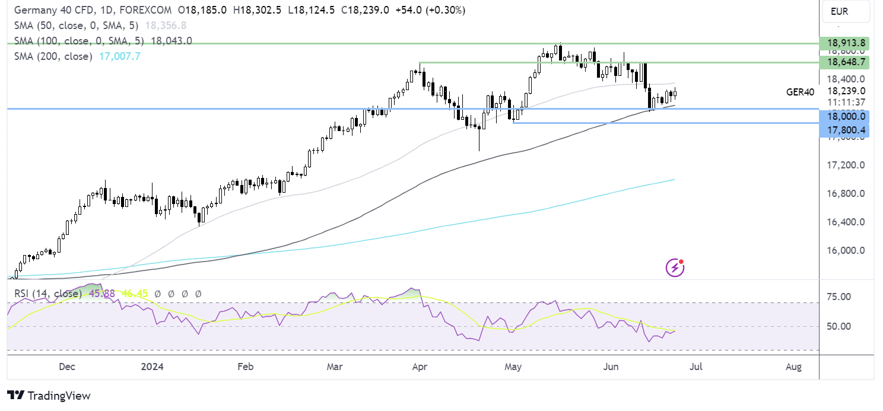Click the 18,400.0 price scale value

point(846,79)
